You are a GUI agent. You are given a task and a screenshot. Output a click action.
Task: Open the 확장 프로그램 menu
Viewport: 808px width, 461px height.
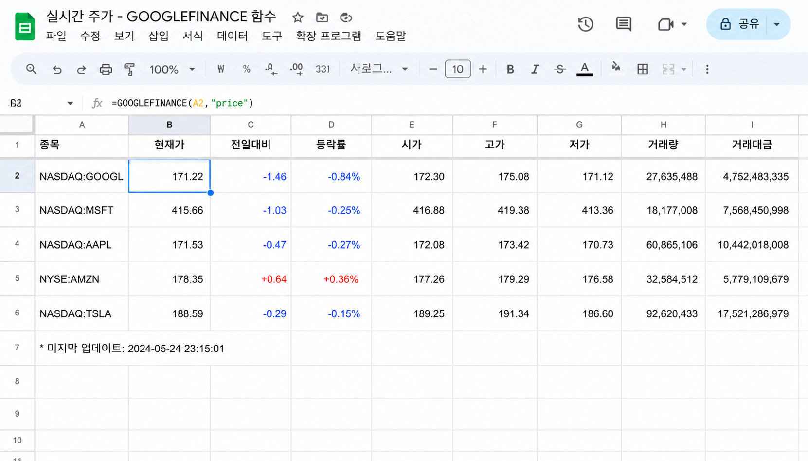[x=328, y=36]
